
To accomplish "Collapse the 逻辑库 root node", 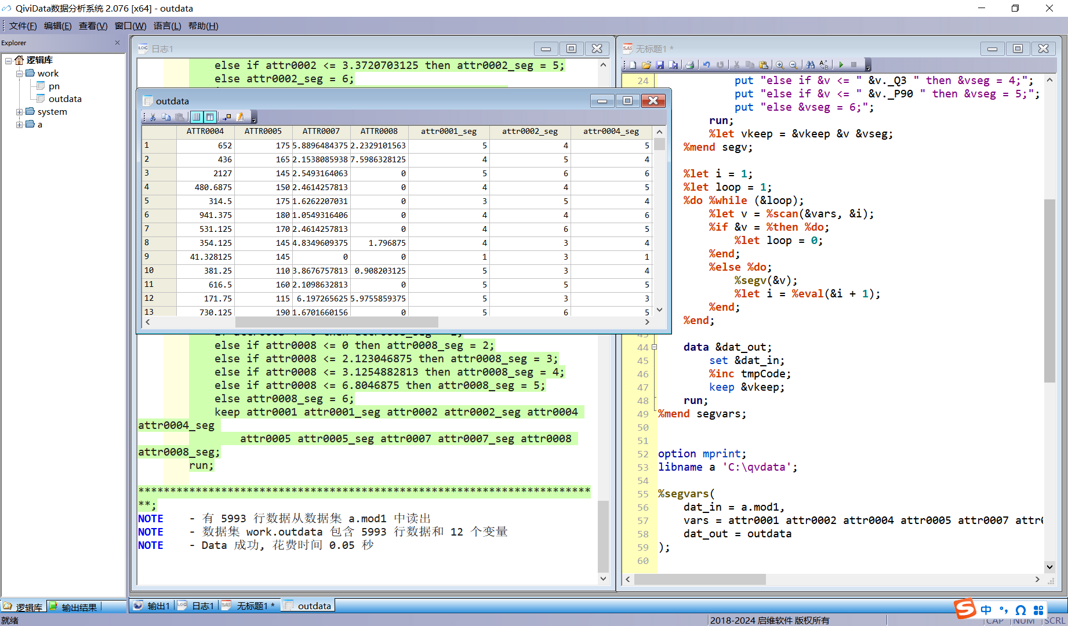I will [x=8, y=60].
